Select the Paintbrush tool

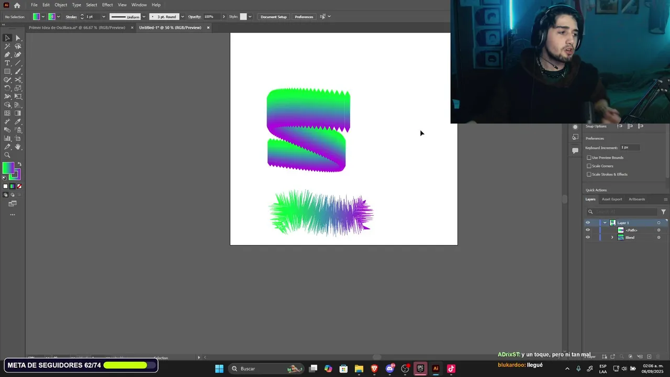point(18,71)
